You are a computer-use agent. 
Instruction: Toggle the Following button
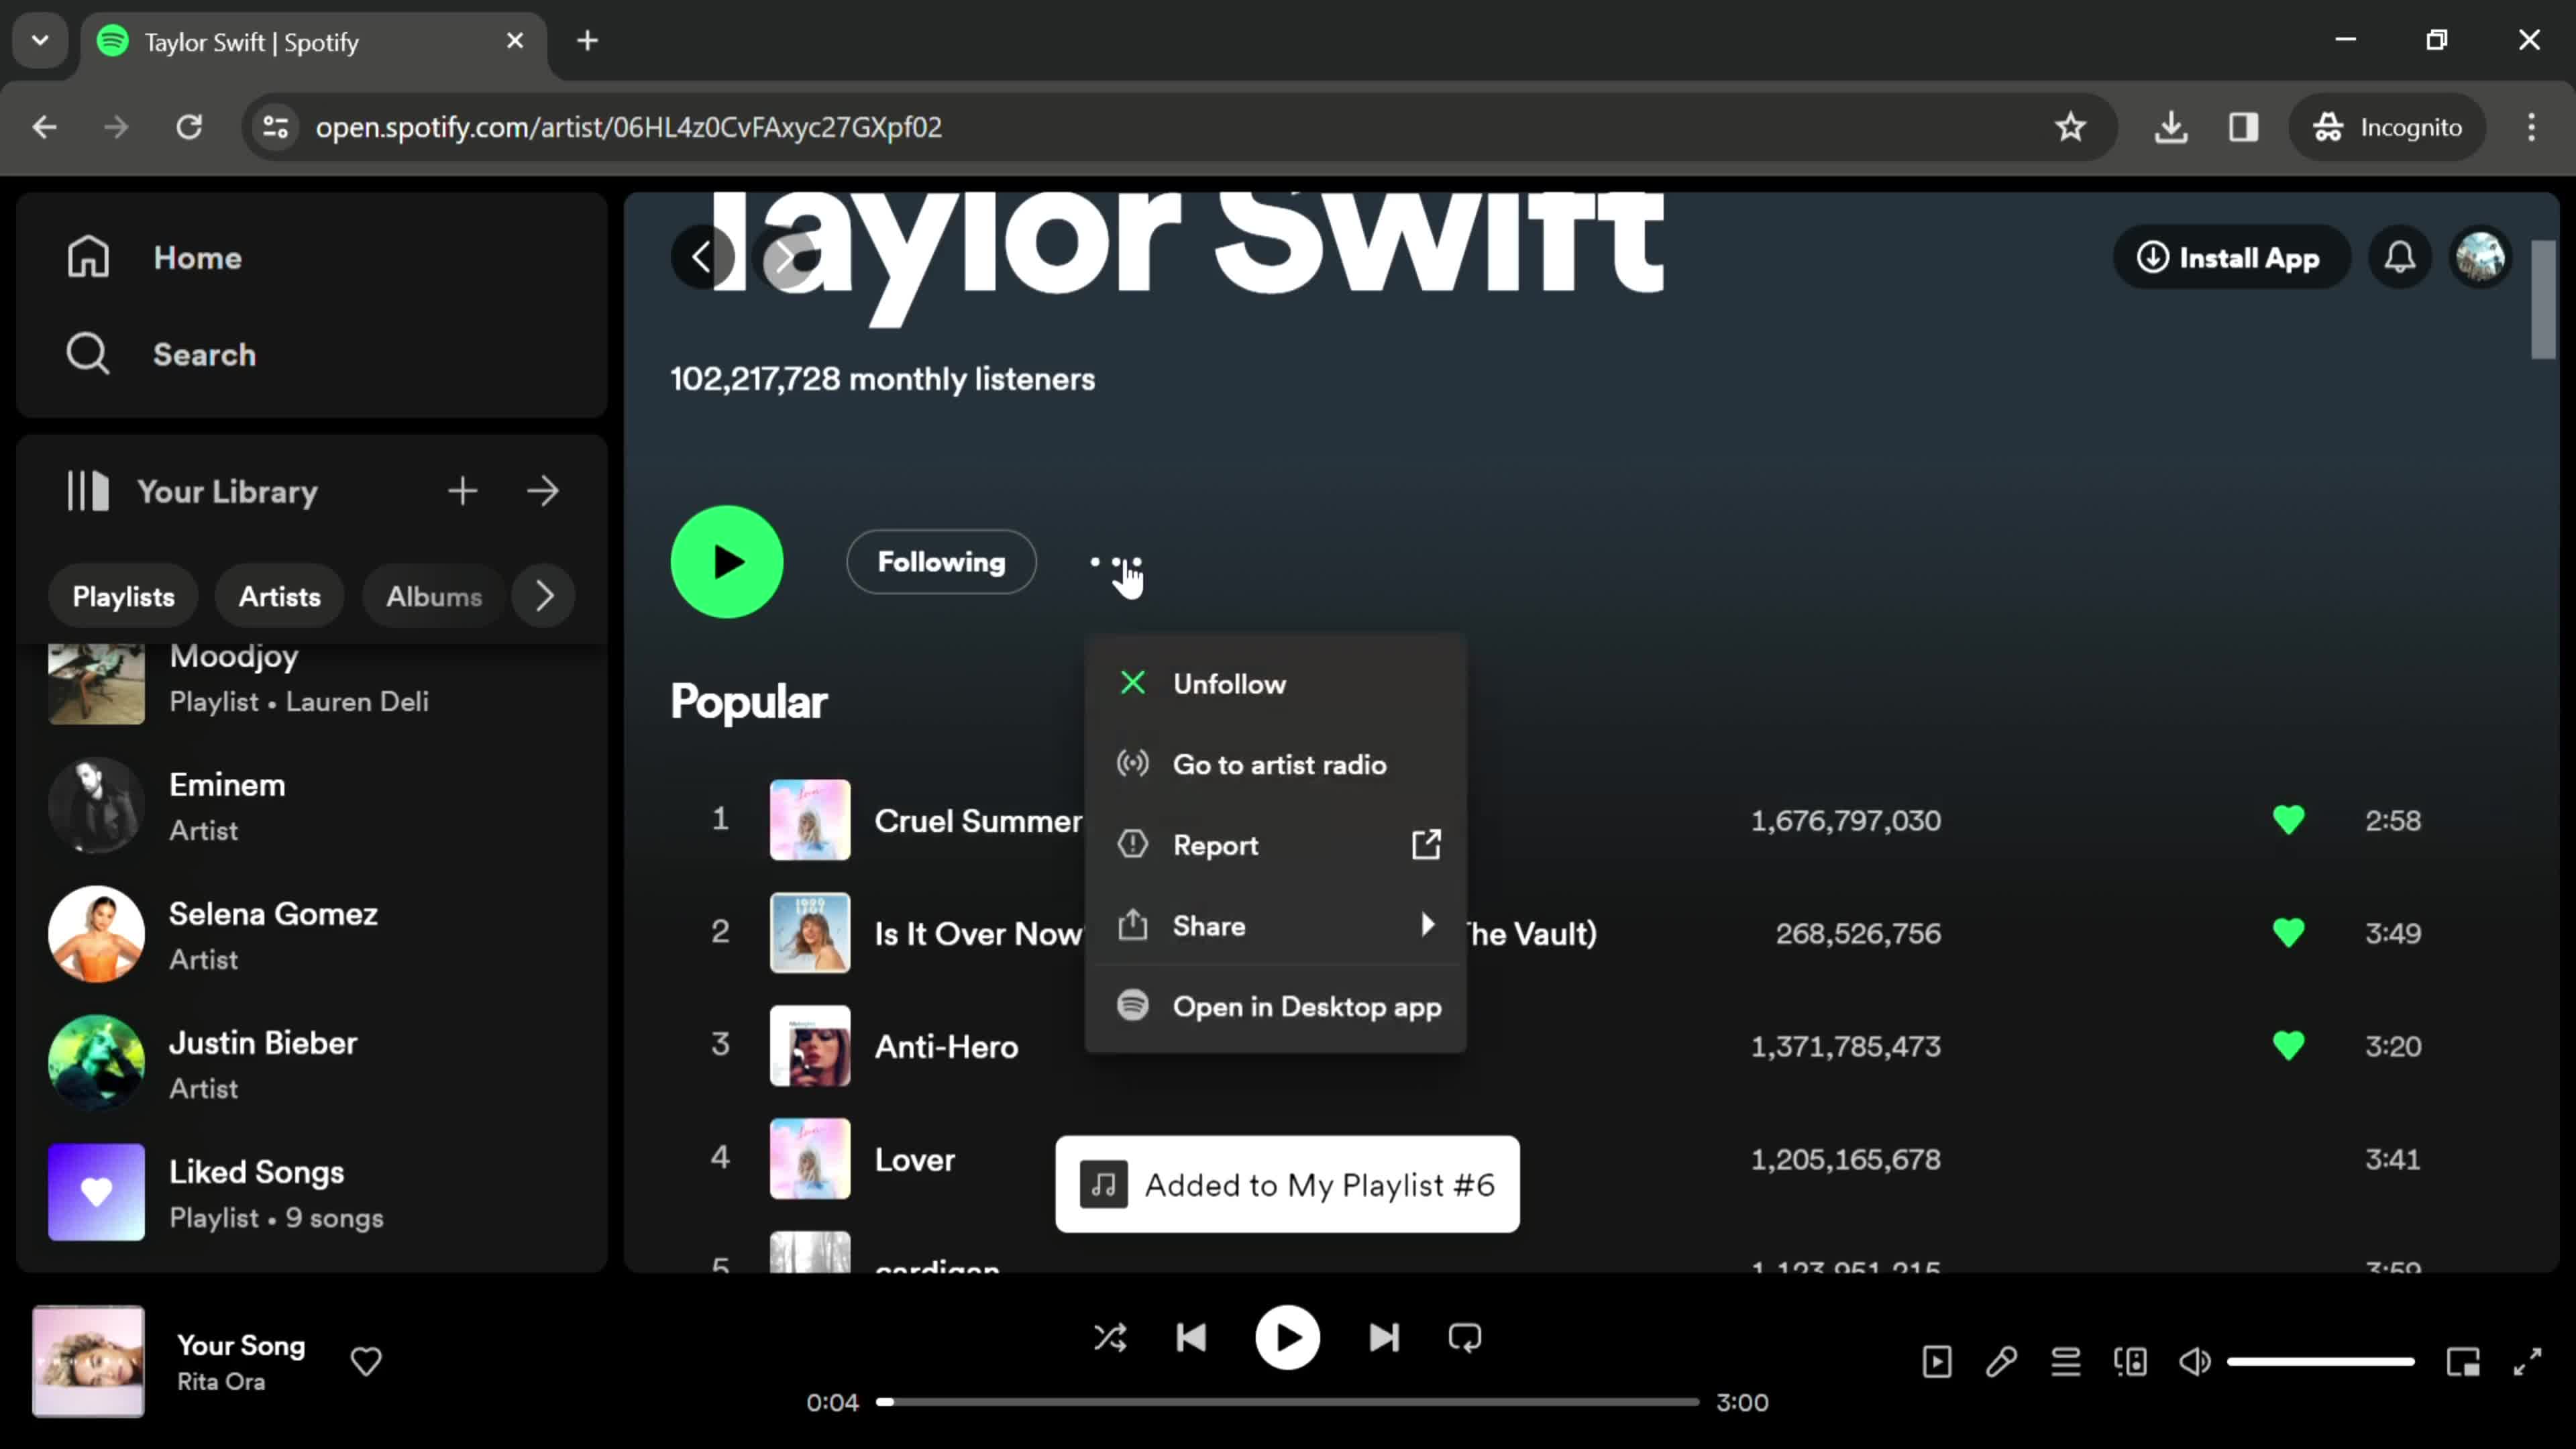coord(941,562)
